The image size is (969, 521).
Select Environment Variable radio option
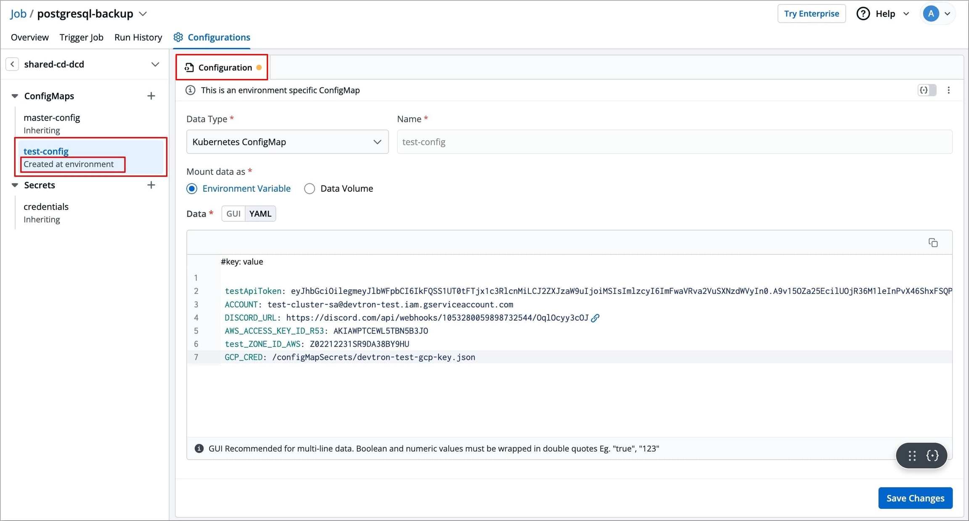click(192, 188)
